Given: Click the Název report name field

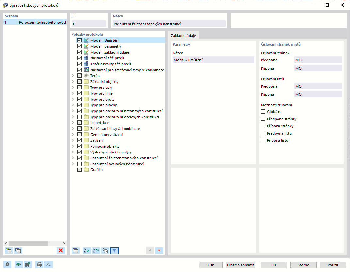Looking at the screenshot, I should tap(169, 24).
